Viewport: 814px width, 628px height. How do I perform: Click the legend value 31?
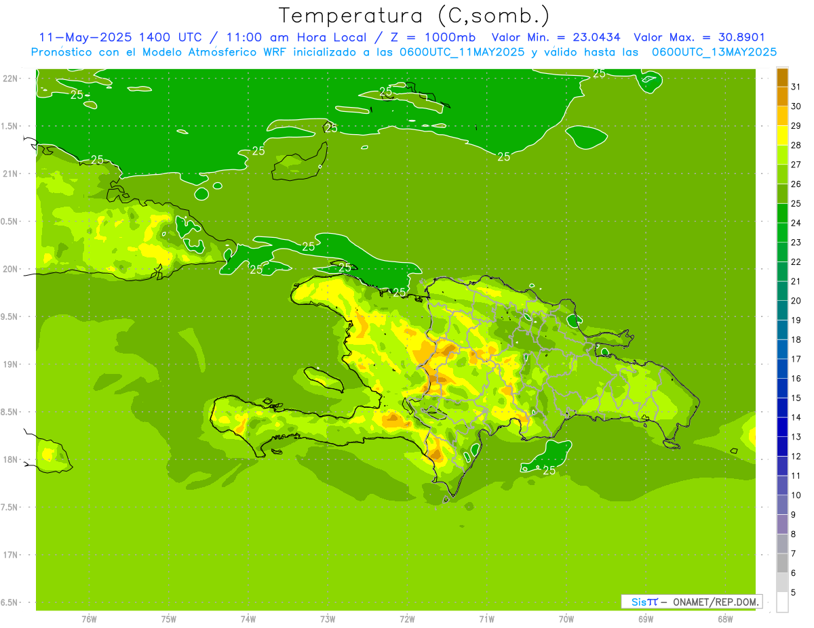pyautogui.click(x=796, y=87)
